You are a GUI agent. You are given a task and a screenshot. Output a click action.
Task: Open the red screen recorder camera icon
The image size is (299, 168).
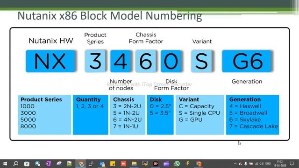[x=156, y=164]
